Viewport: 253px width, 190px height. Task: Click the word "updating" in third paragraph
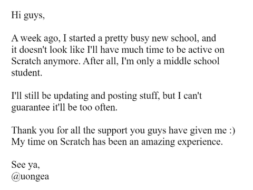pyautogui.click(x=71, y=96)
